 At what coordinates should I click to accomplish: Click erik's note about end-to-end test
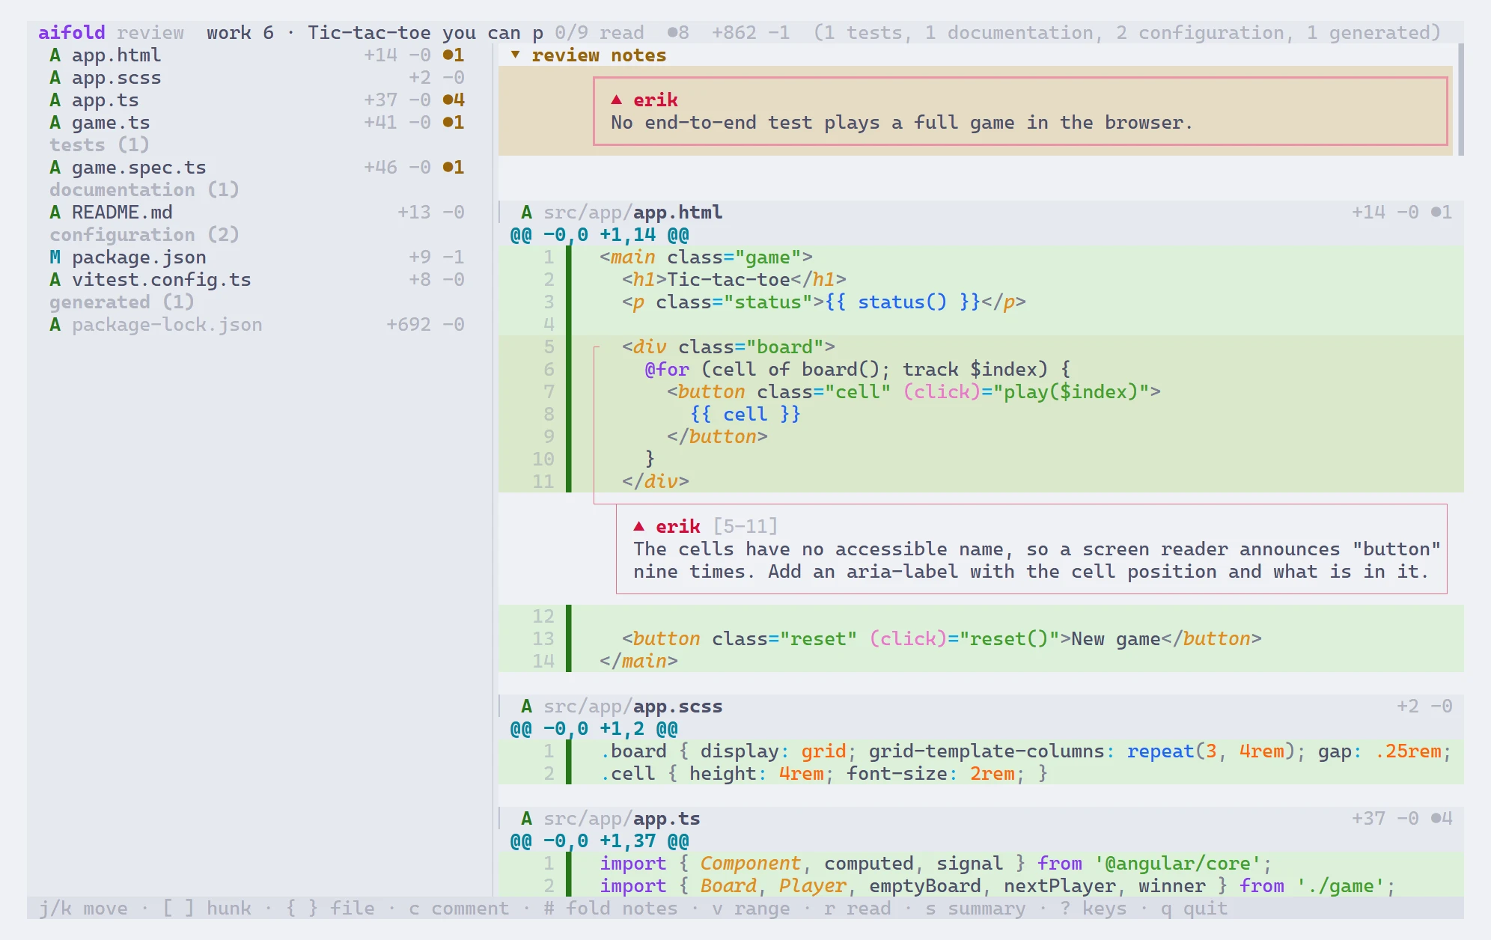tap(1020, 111)
